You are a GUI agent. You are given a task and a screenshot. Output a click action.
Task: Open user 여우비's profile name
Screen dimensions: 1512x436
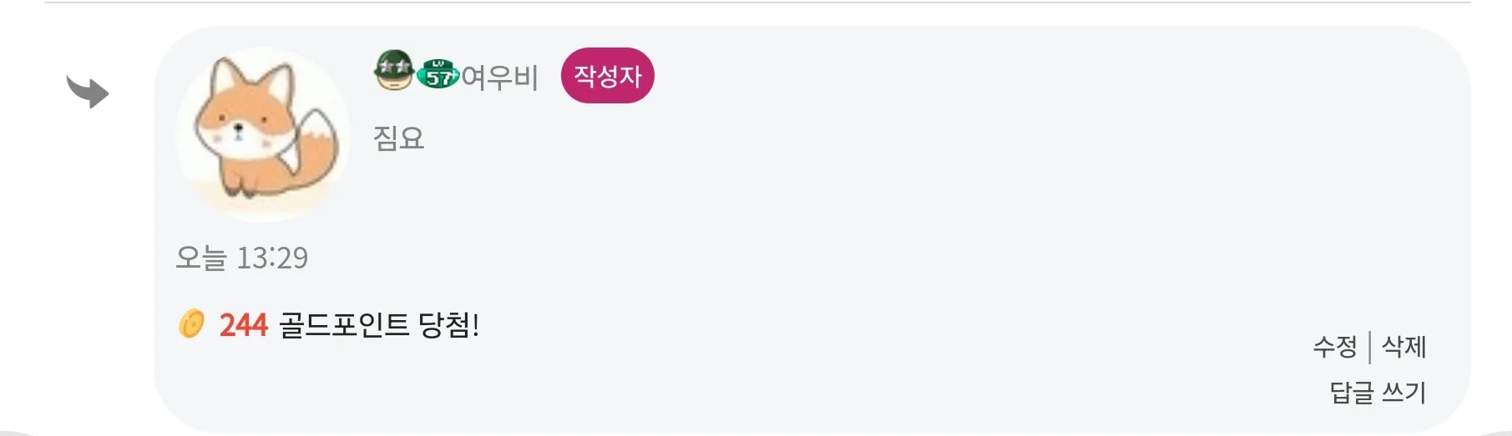tap(499, 77)
